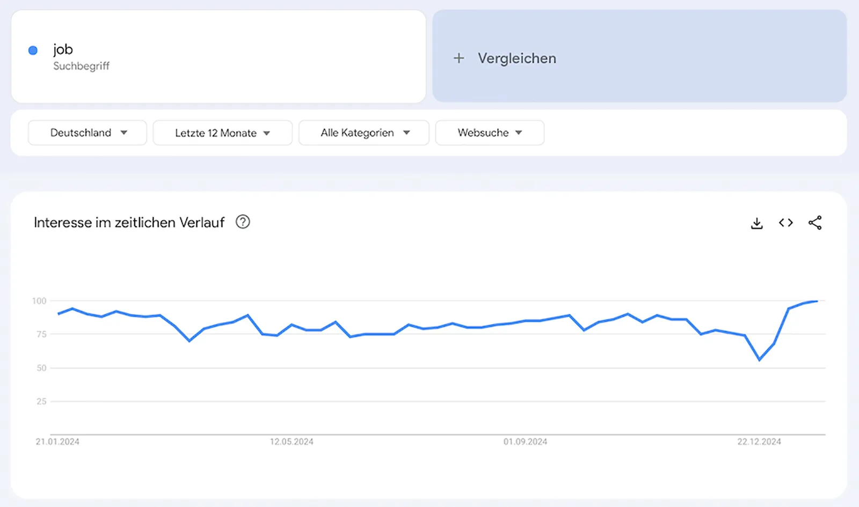Open the help icon beside chart title
859x507 pixels.
[243, 222]
